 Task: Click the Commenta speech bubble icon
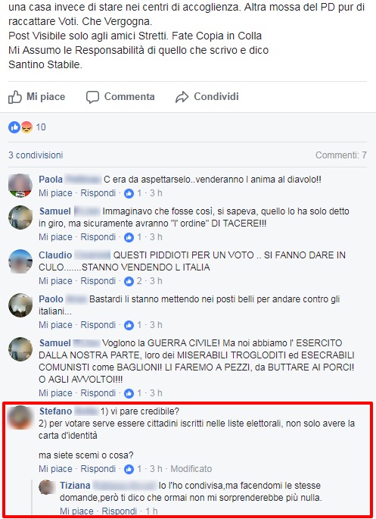pyautogui.click(x=92, y=97)
